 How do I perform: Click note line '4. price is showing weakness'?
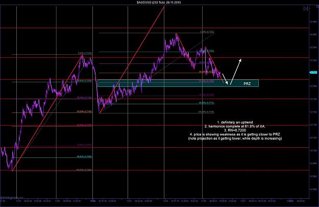pyautogui.click(x=235, y=134)
